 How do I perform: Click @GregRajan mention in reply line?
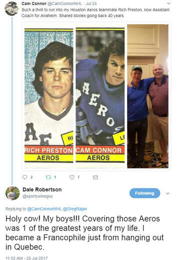point(75,209)
